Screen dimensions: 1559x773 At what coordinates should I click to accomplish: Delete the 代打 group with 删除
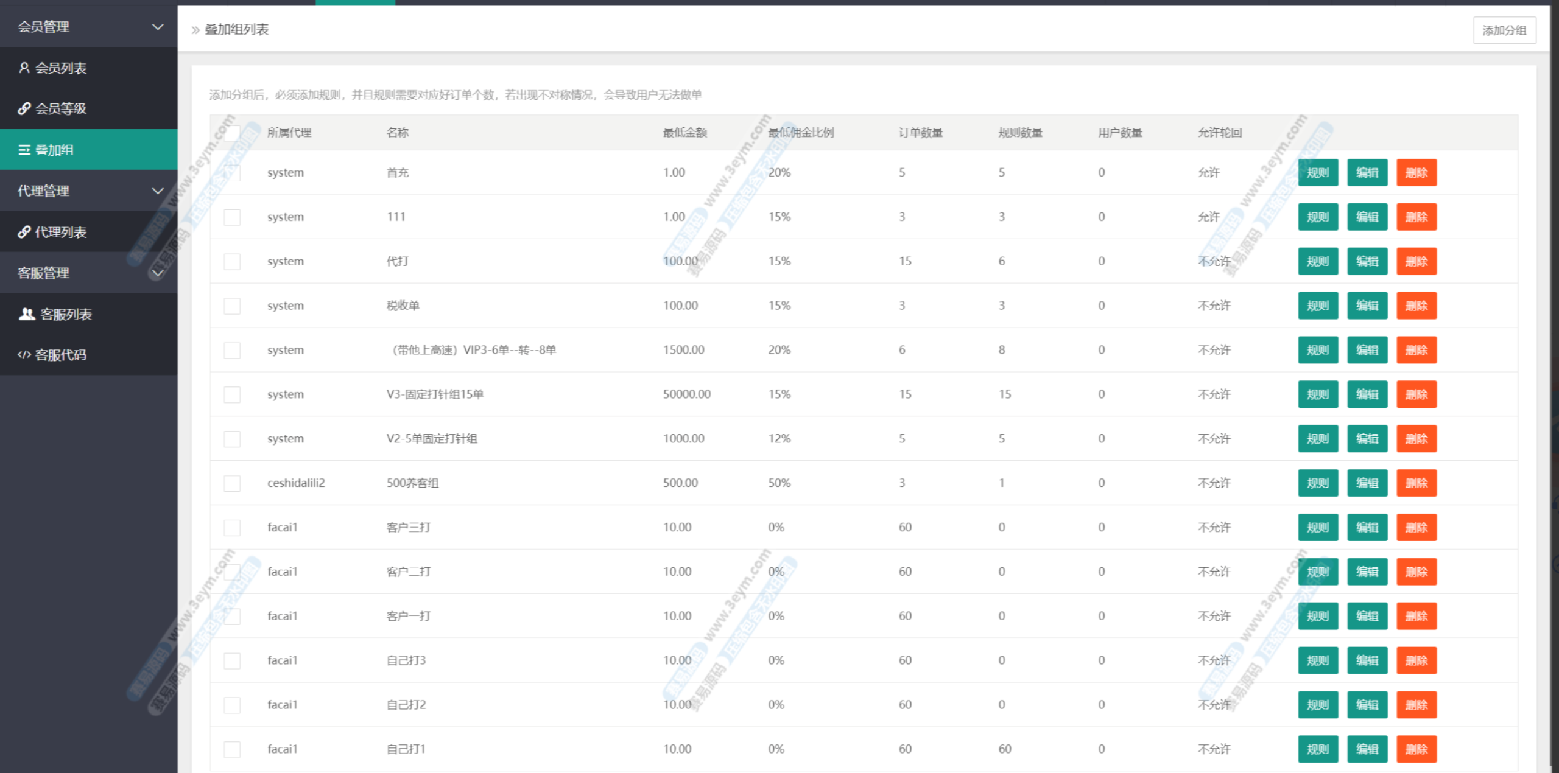1416,262
